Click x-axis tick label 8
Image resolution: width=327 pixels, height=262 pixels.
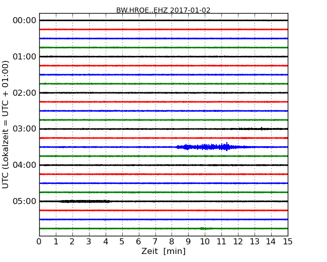click(172, 242)
